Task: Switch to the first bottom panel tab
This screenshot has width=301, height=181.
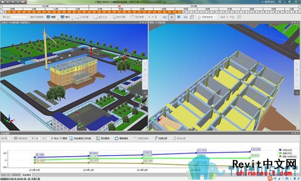Action: tap(5, 175)
